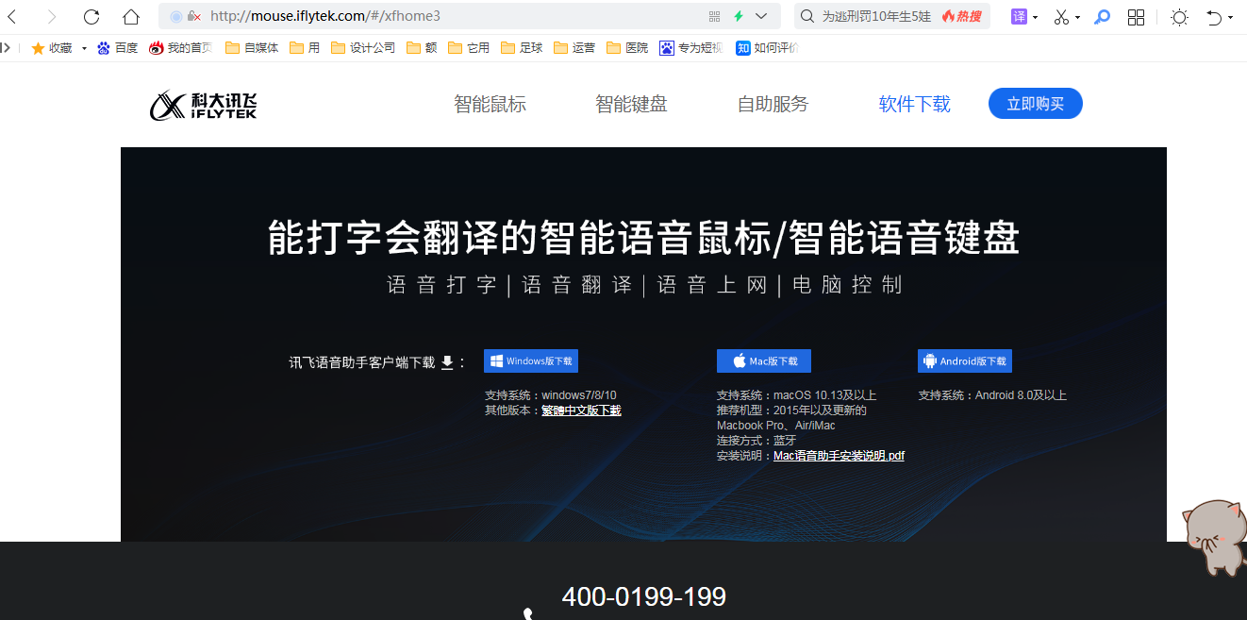
Task: Click the green lightning speed mode icon
Action: [739, 16]
